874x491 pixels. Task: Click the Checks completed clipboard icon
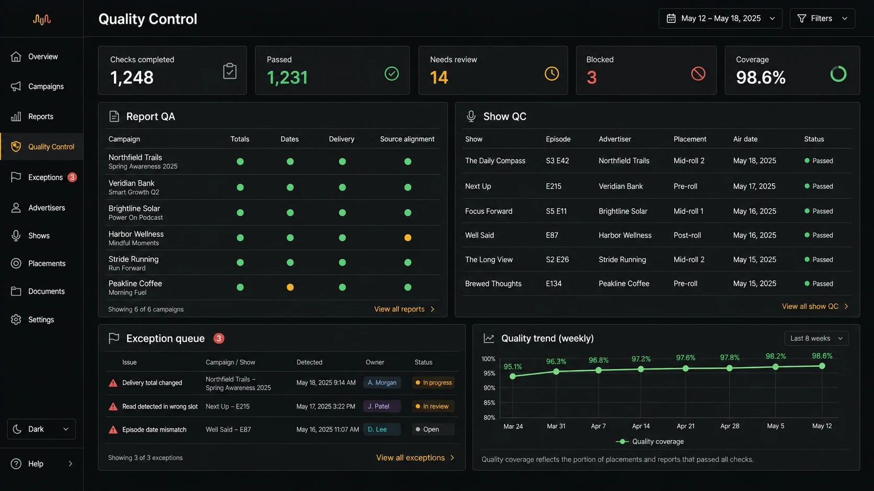(229, 71)
